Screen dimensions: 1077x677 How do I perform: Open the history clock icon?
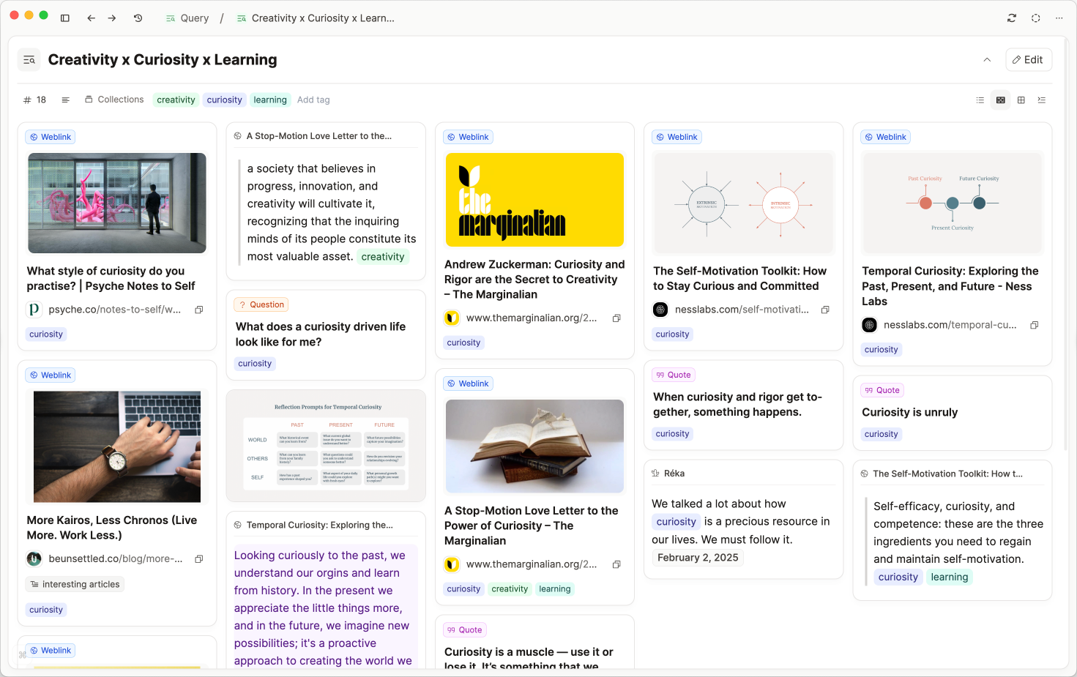(x=138, y=18)
